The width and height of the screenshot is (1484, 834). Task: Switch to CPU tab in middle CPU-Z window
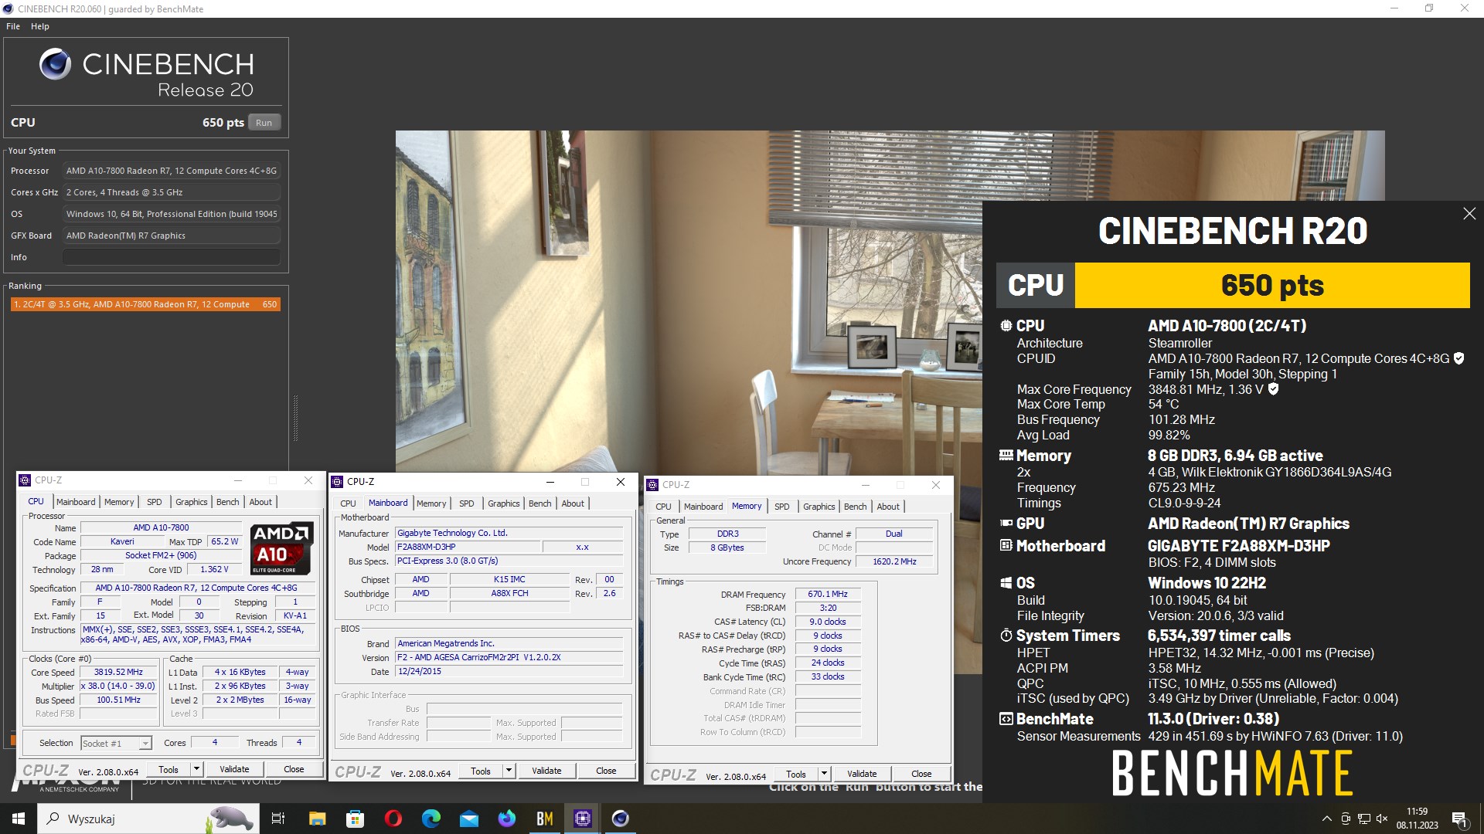(x=349, y=503)
